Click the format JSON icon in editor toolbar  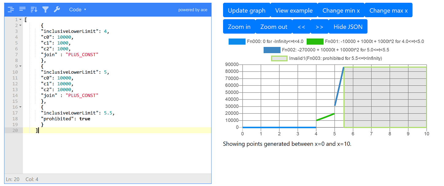click(x=11, y=10)
